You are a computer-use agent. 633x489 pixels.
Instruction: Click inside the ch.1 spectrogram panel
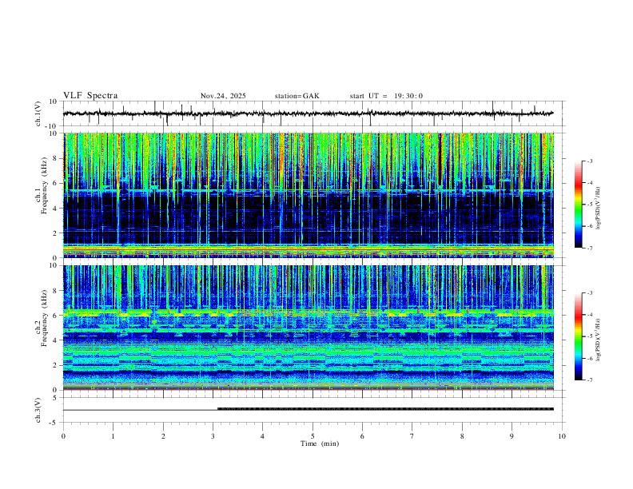pos(308,195)
